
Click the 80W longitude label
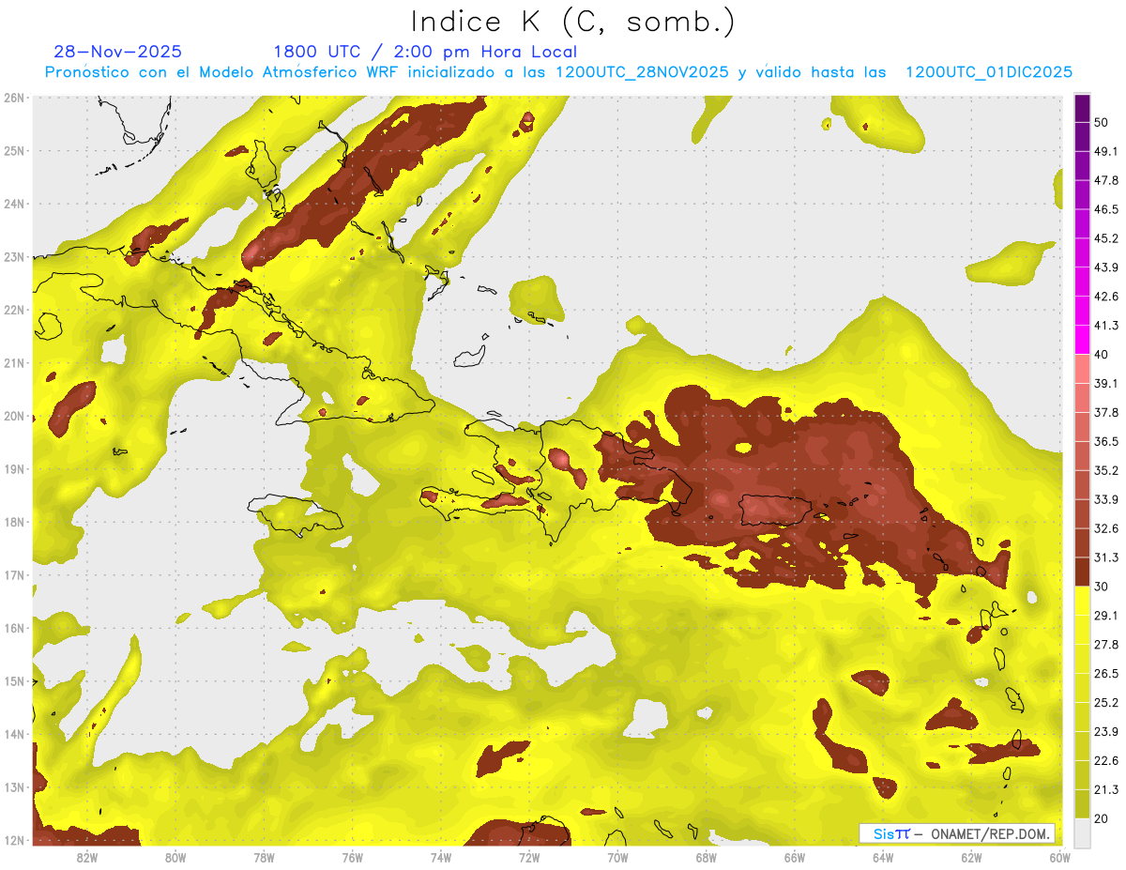point(175,857)
